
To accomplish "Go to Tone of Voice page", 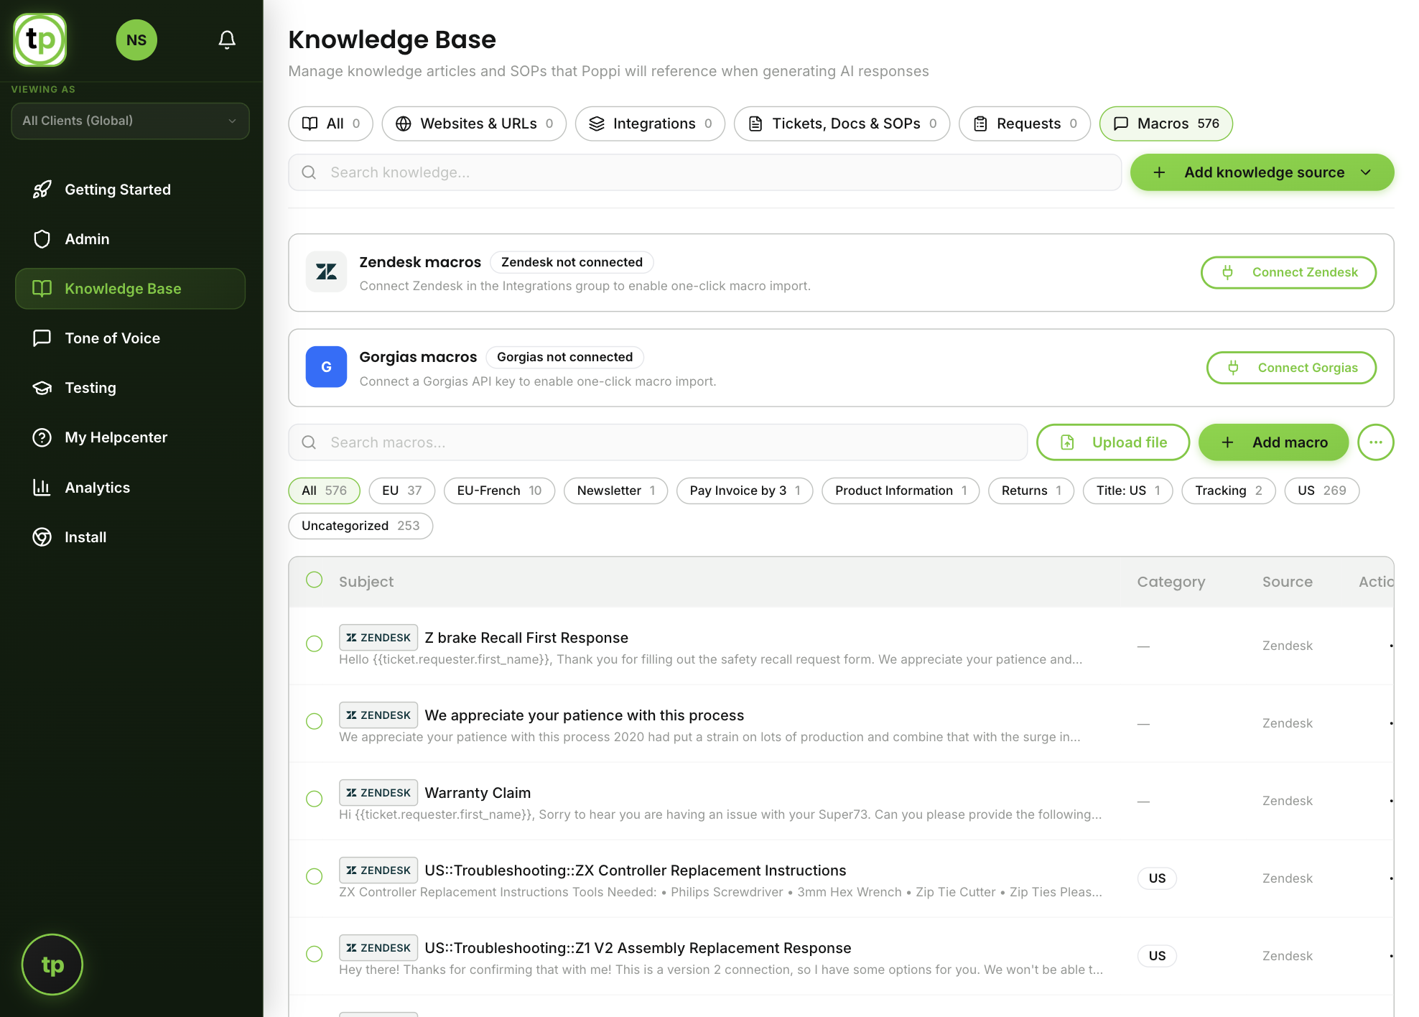I will [130, 338].
